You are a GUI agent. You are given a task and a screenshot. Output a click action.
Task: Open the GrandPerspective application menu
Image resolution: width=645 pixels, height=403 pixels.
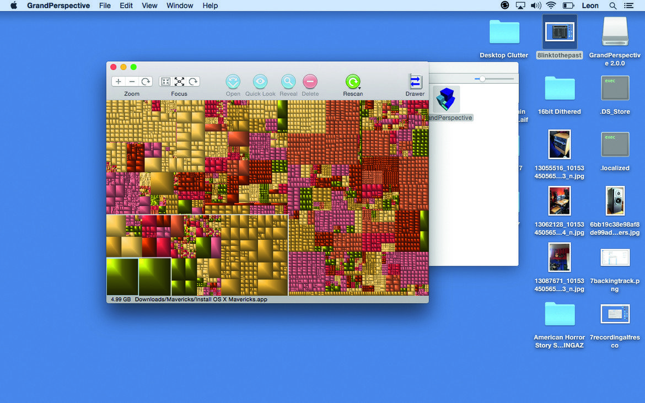pos(58,6)
